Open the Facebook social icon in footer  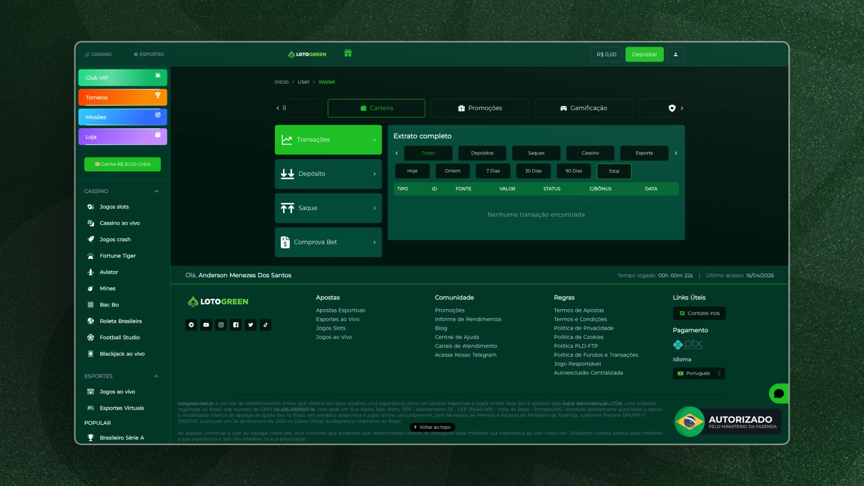[236, 325]
